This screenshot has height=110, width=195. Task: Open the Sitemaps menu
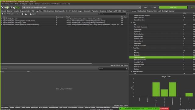tap(37, 4)
